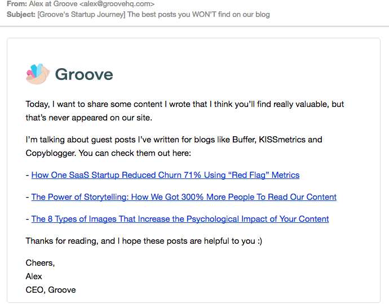
Task: Open The Power of Storytelling link
Action: point(184,197)
